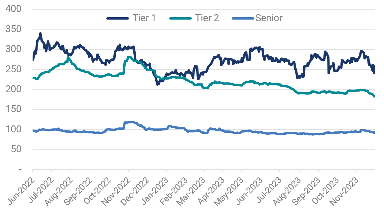Click the 350 y-axis label
384x211 pixels.
[14, 29]
